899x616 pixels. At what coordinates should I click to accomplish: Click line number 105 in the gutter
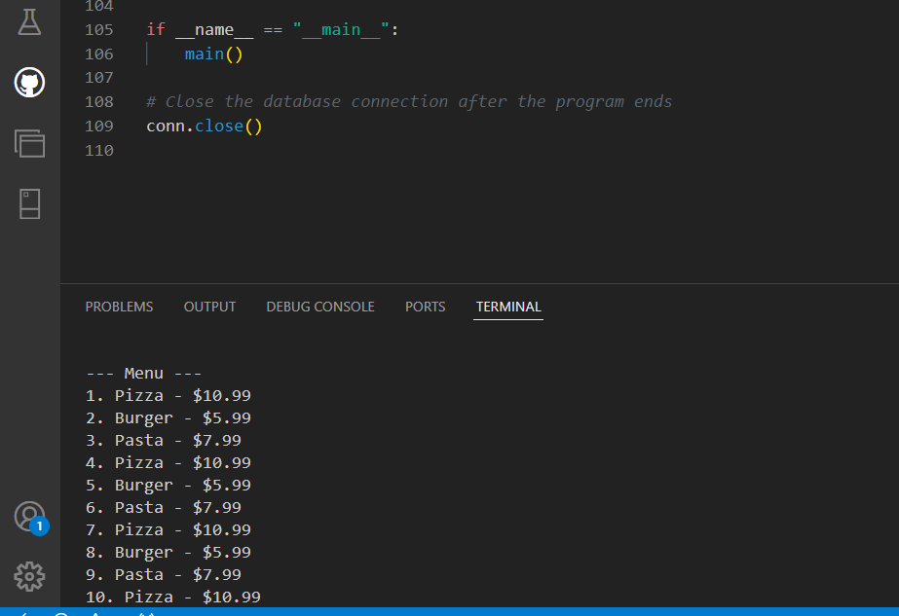[99, 30]
